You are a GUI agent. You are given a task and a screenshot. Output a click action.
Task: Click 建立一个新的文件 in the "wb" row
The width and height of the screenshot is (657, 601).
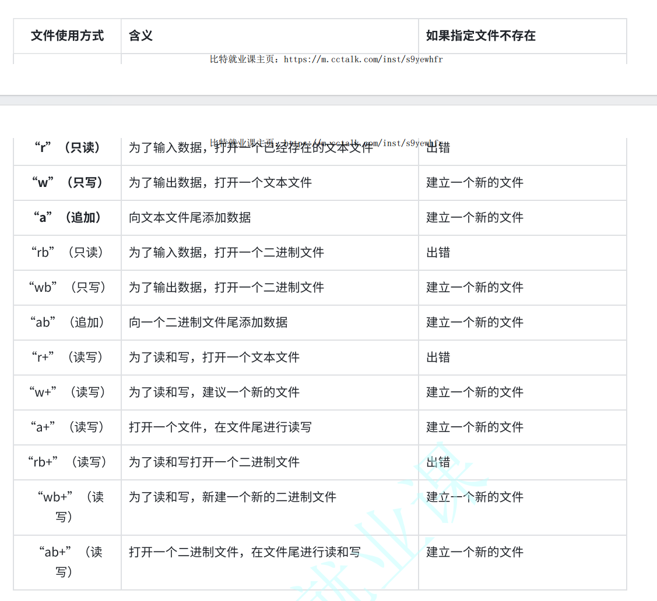coord(475,288)
